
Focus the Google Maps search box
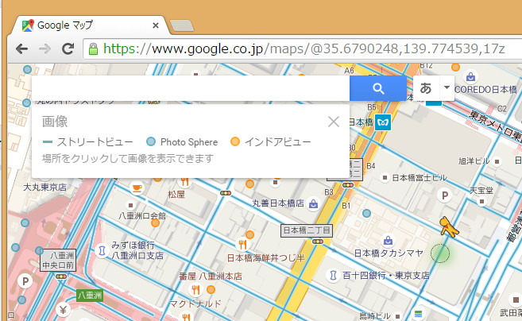click(x=191, y=88)
